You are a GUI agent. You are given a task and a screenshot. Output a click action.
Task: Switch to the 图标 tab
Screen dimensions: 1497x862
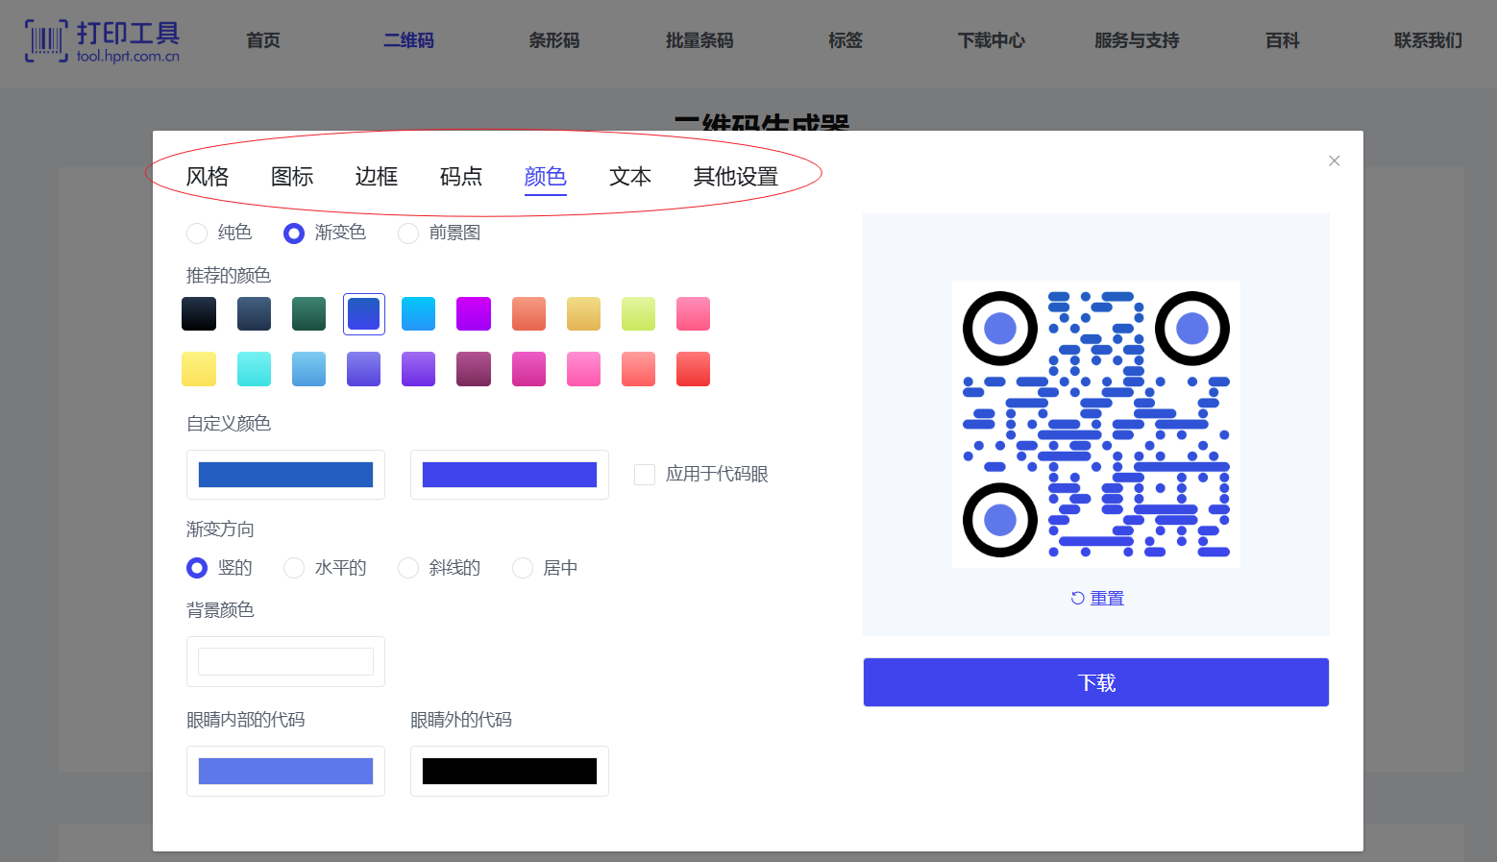coord(292,177)
